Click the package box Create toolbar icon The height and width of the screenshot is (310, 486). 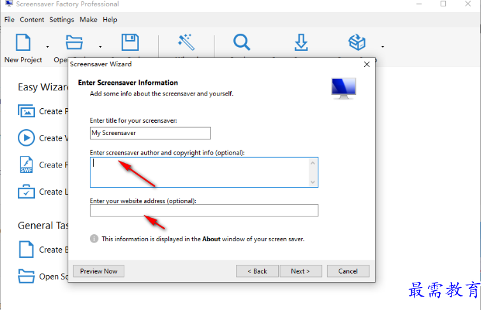[357, 43]
